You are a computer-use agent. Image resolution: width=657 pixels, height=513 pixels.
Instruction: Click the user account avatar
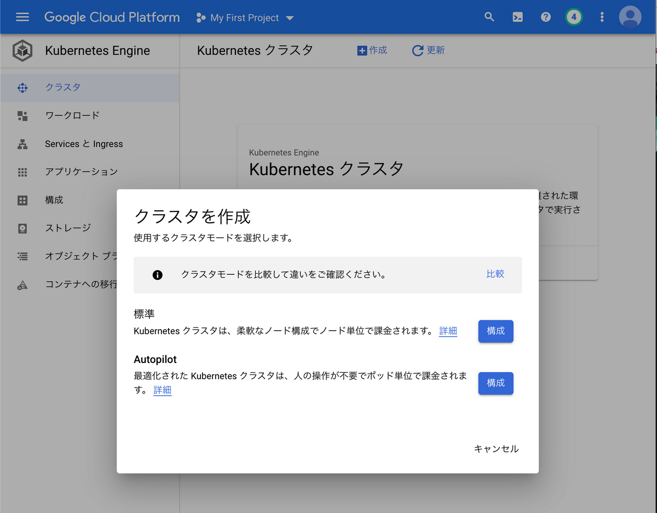pos(630,17)
